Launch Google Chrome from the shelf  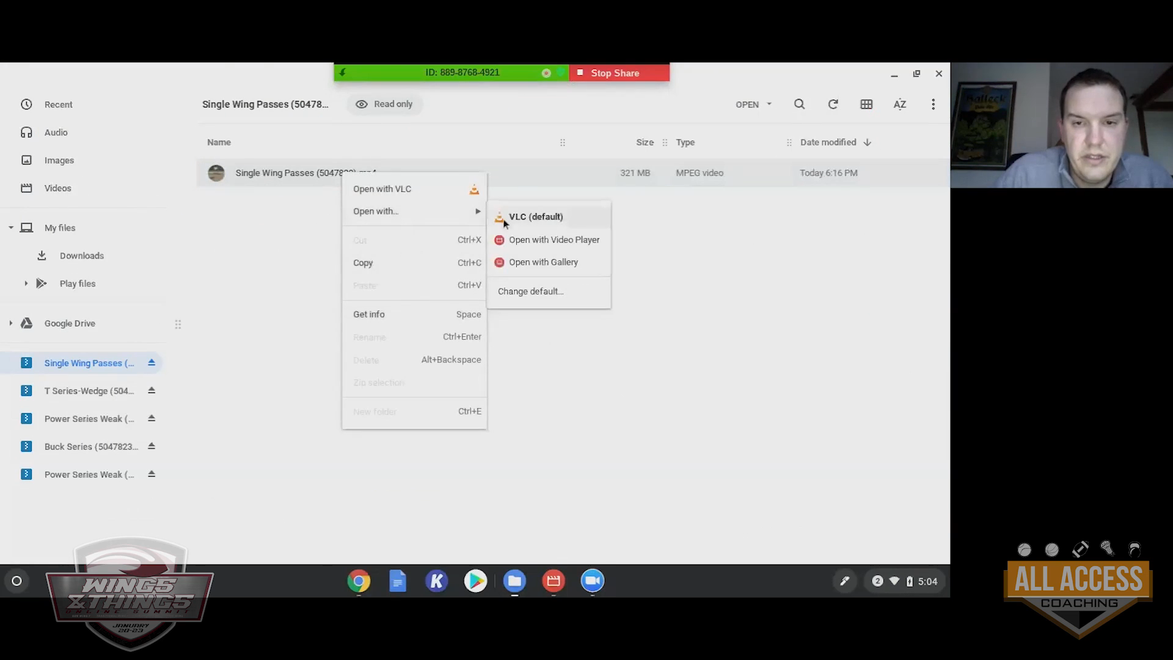point(359,581)
